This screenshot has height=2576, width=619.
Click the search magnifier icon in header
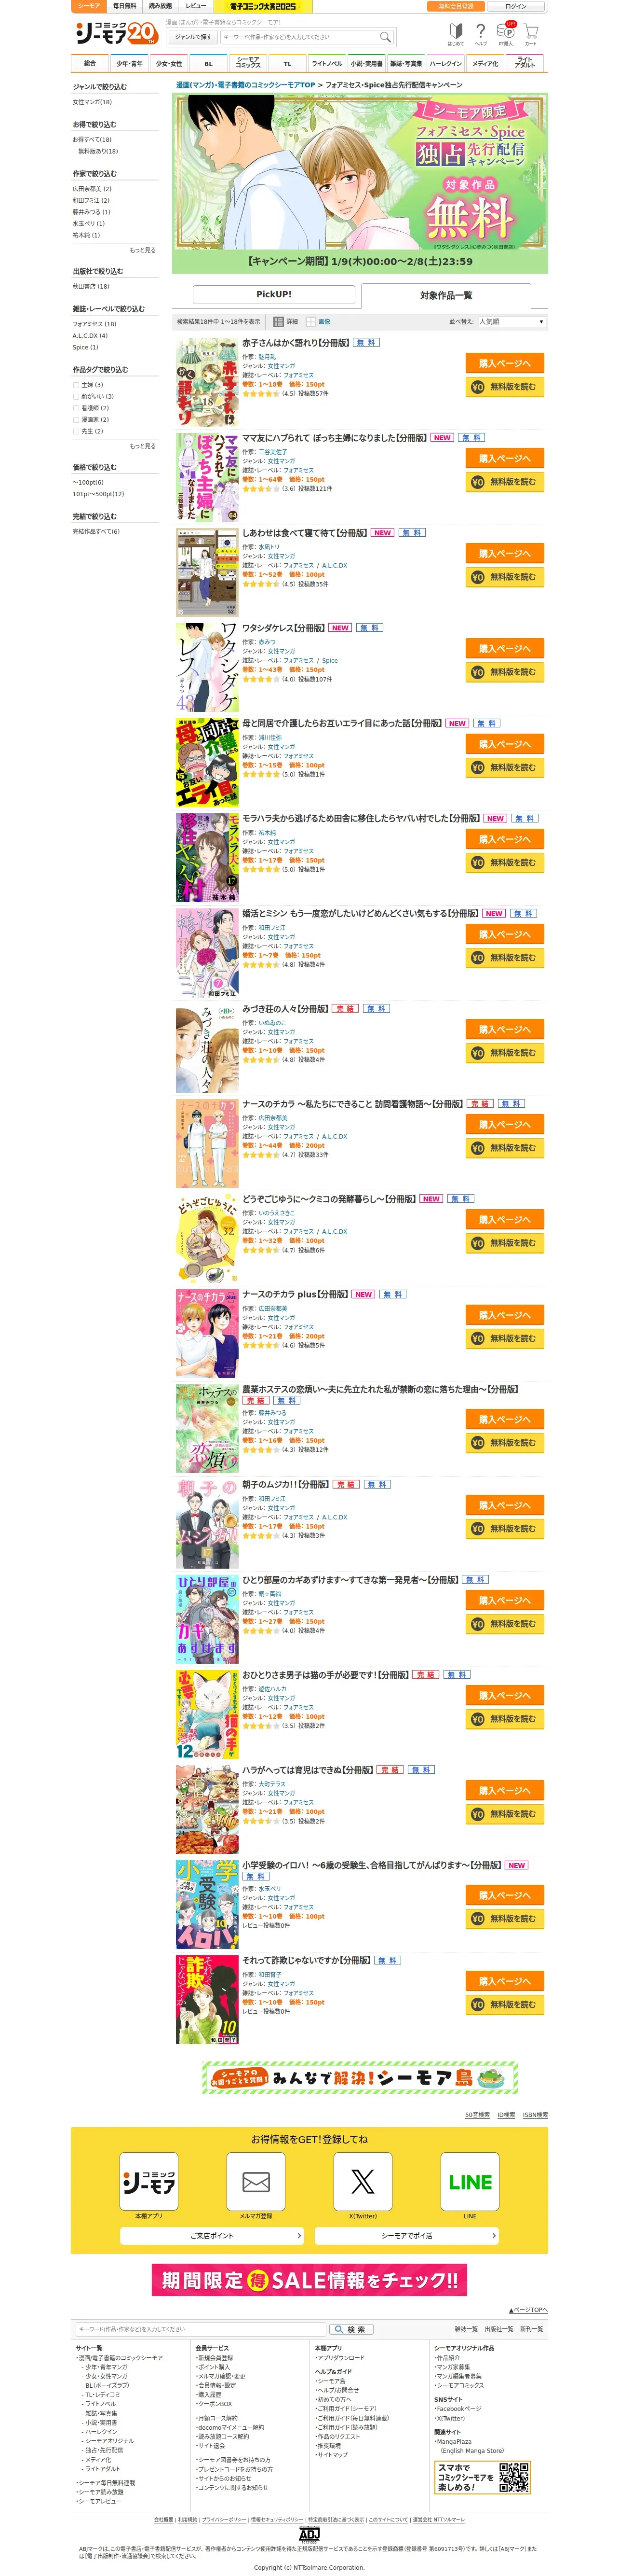[x=384, y=37]
